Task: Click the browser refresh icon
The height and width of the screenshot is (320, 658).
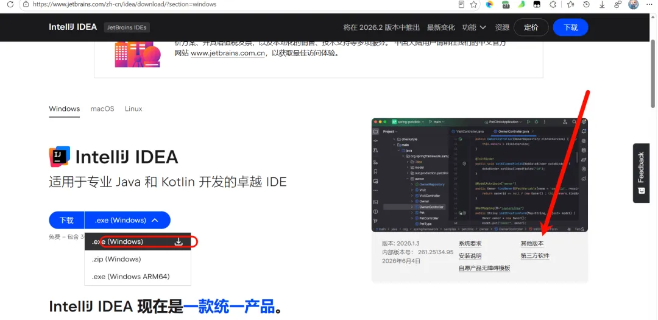Action: pyautogui.click(x=10, y=4)
